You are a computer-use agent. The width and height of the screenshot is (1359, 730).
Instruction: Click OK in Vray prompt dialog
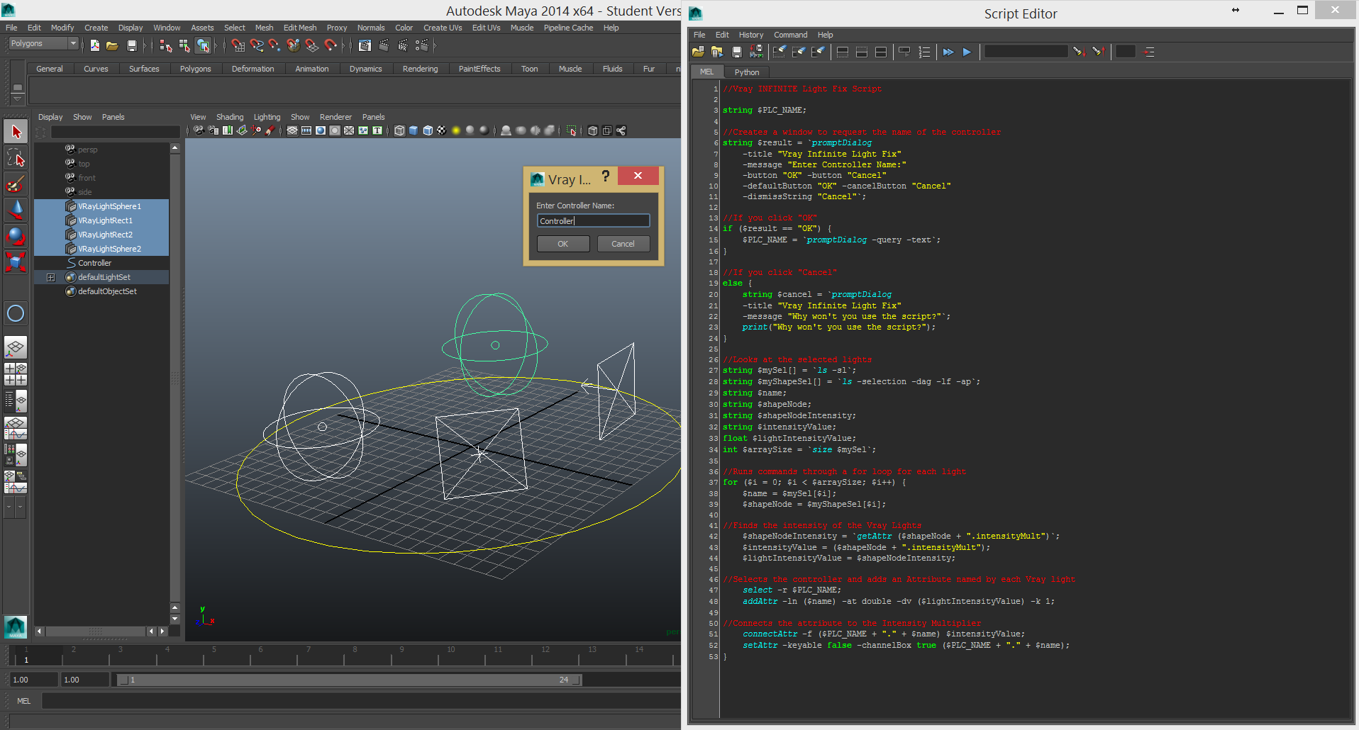pos(563,244)
